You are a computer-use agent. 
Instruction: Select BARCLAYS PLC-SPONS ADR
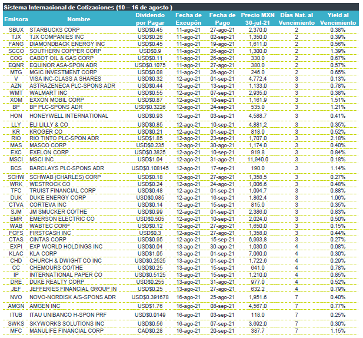click(66, 168)
